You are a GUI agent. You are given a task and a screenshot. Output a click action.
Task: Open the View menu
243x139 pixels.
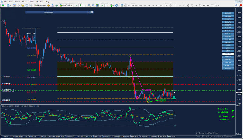point(11,2)
